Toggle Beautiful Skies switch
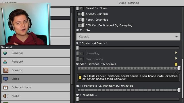 point(80,8)
